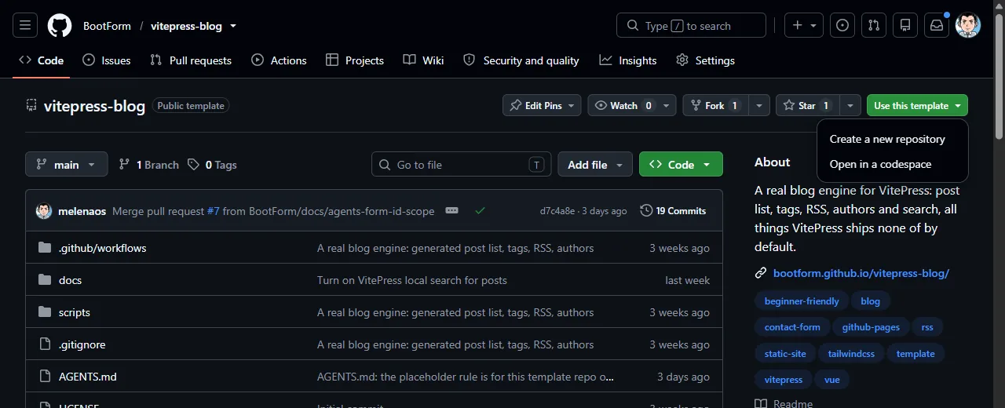Open the Insights tab

[628, 60]
